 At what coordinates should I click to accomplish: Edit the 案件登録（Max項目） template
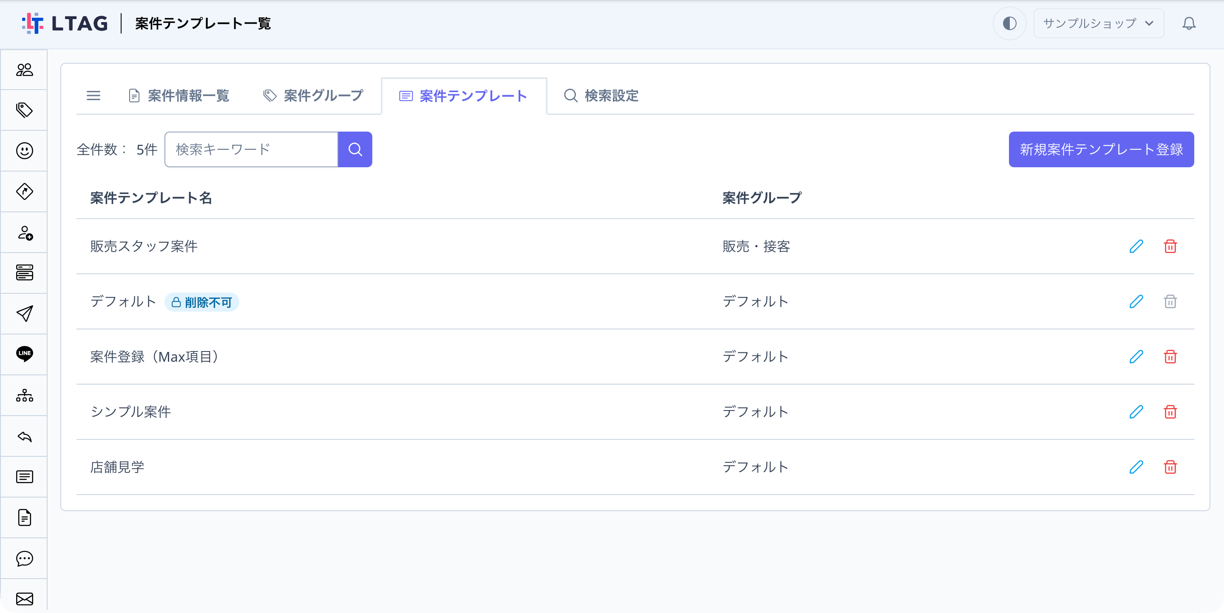tap(1136, 357)
